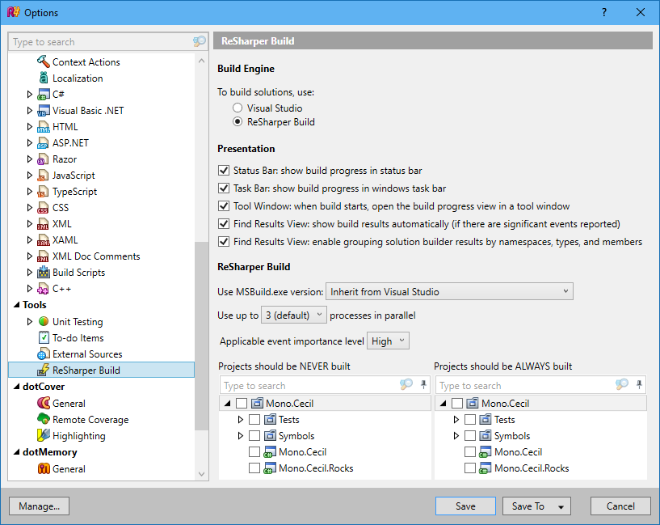Expand Symbols folder in ALWAYS built list

tap(456, 436)
